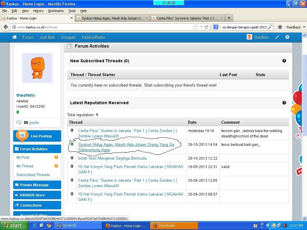
Task: Reload the page with refresh icon
Action: (x=206, y=27)
